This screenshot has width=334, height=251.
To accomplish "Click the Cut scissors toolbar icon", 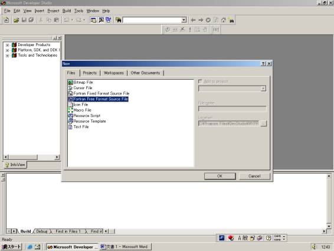I will (41, 20).
